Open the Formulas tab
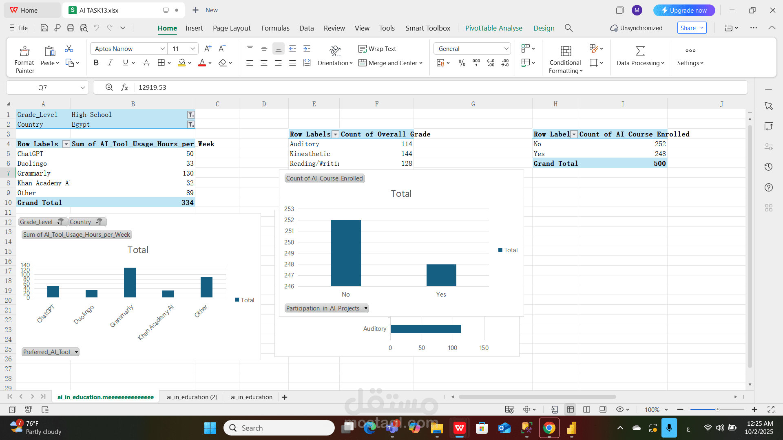This screenshot has width=783, height=440. coord(275,28)
